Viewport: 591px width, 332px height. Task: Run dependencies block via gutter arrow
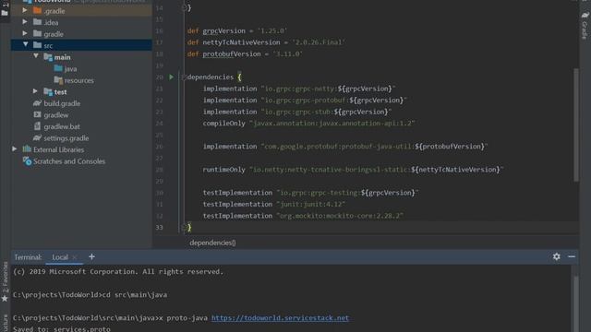pos(171,77)
